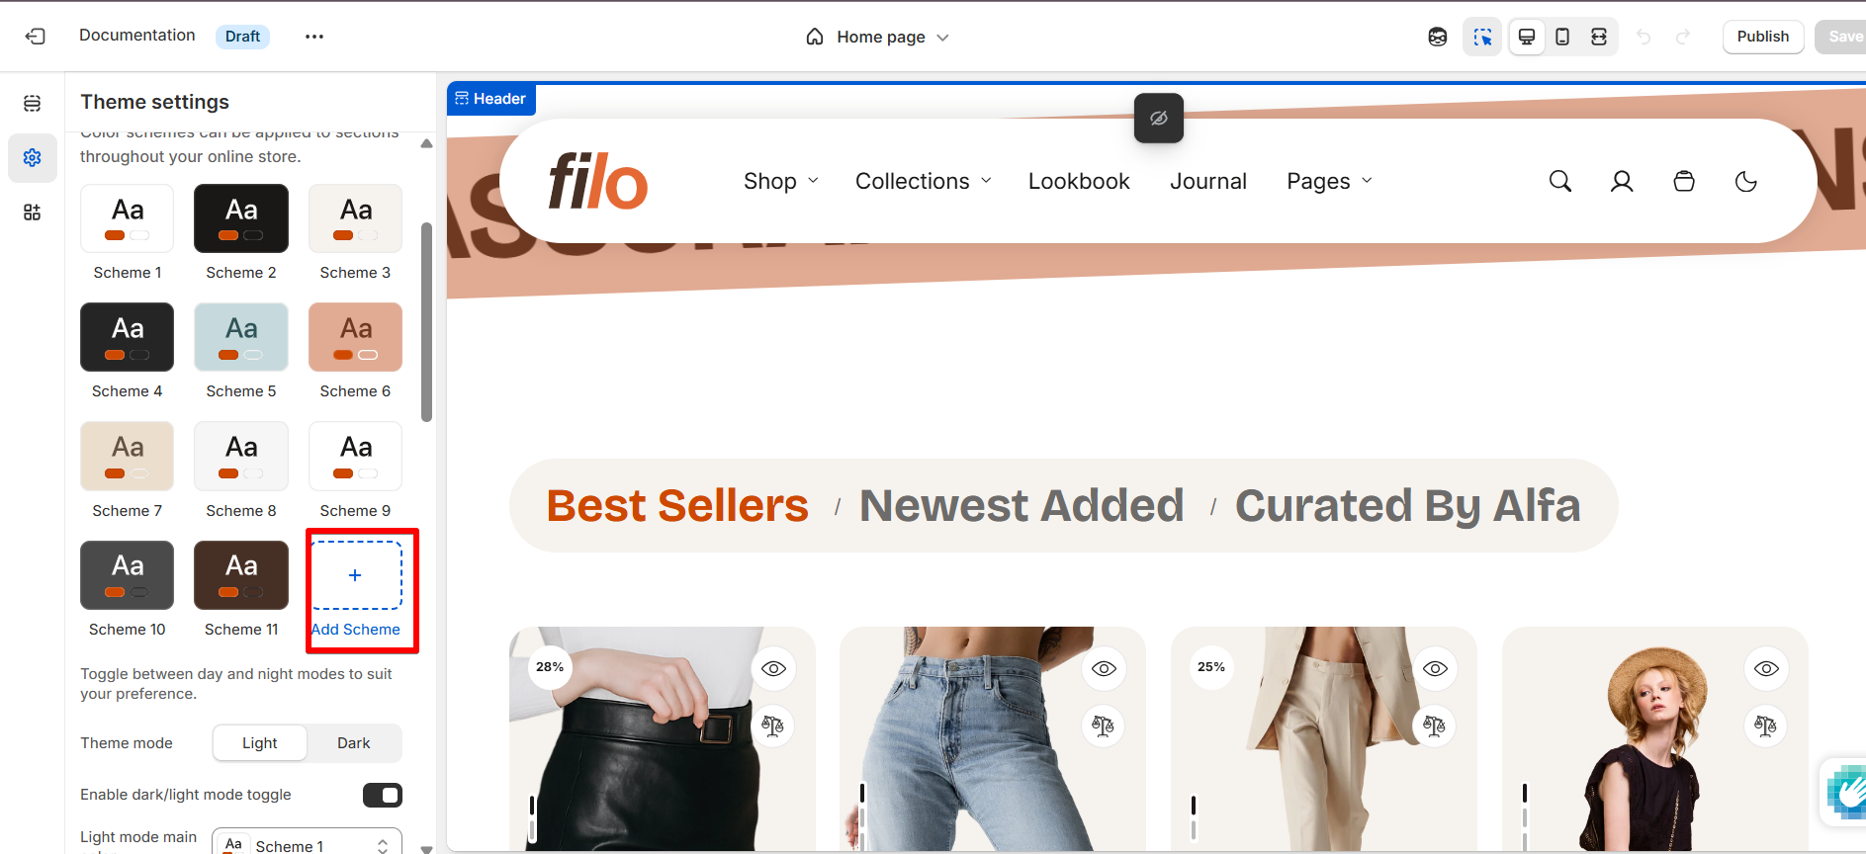1866x854 pixels.
Task: Switch to Newest Added tab
Action: point(1022,505)
